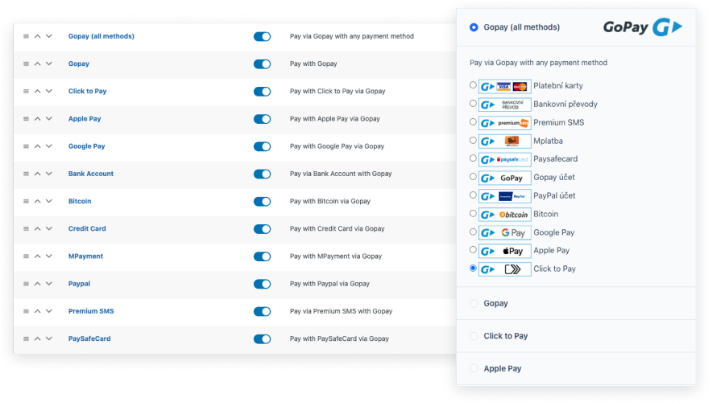Viewport: 725px width, 402px height.
Task: Turn off the Click to Pay toggle switch
Action: coord(262,92)
